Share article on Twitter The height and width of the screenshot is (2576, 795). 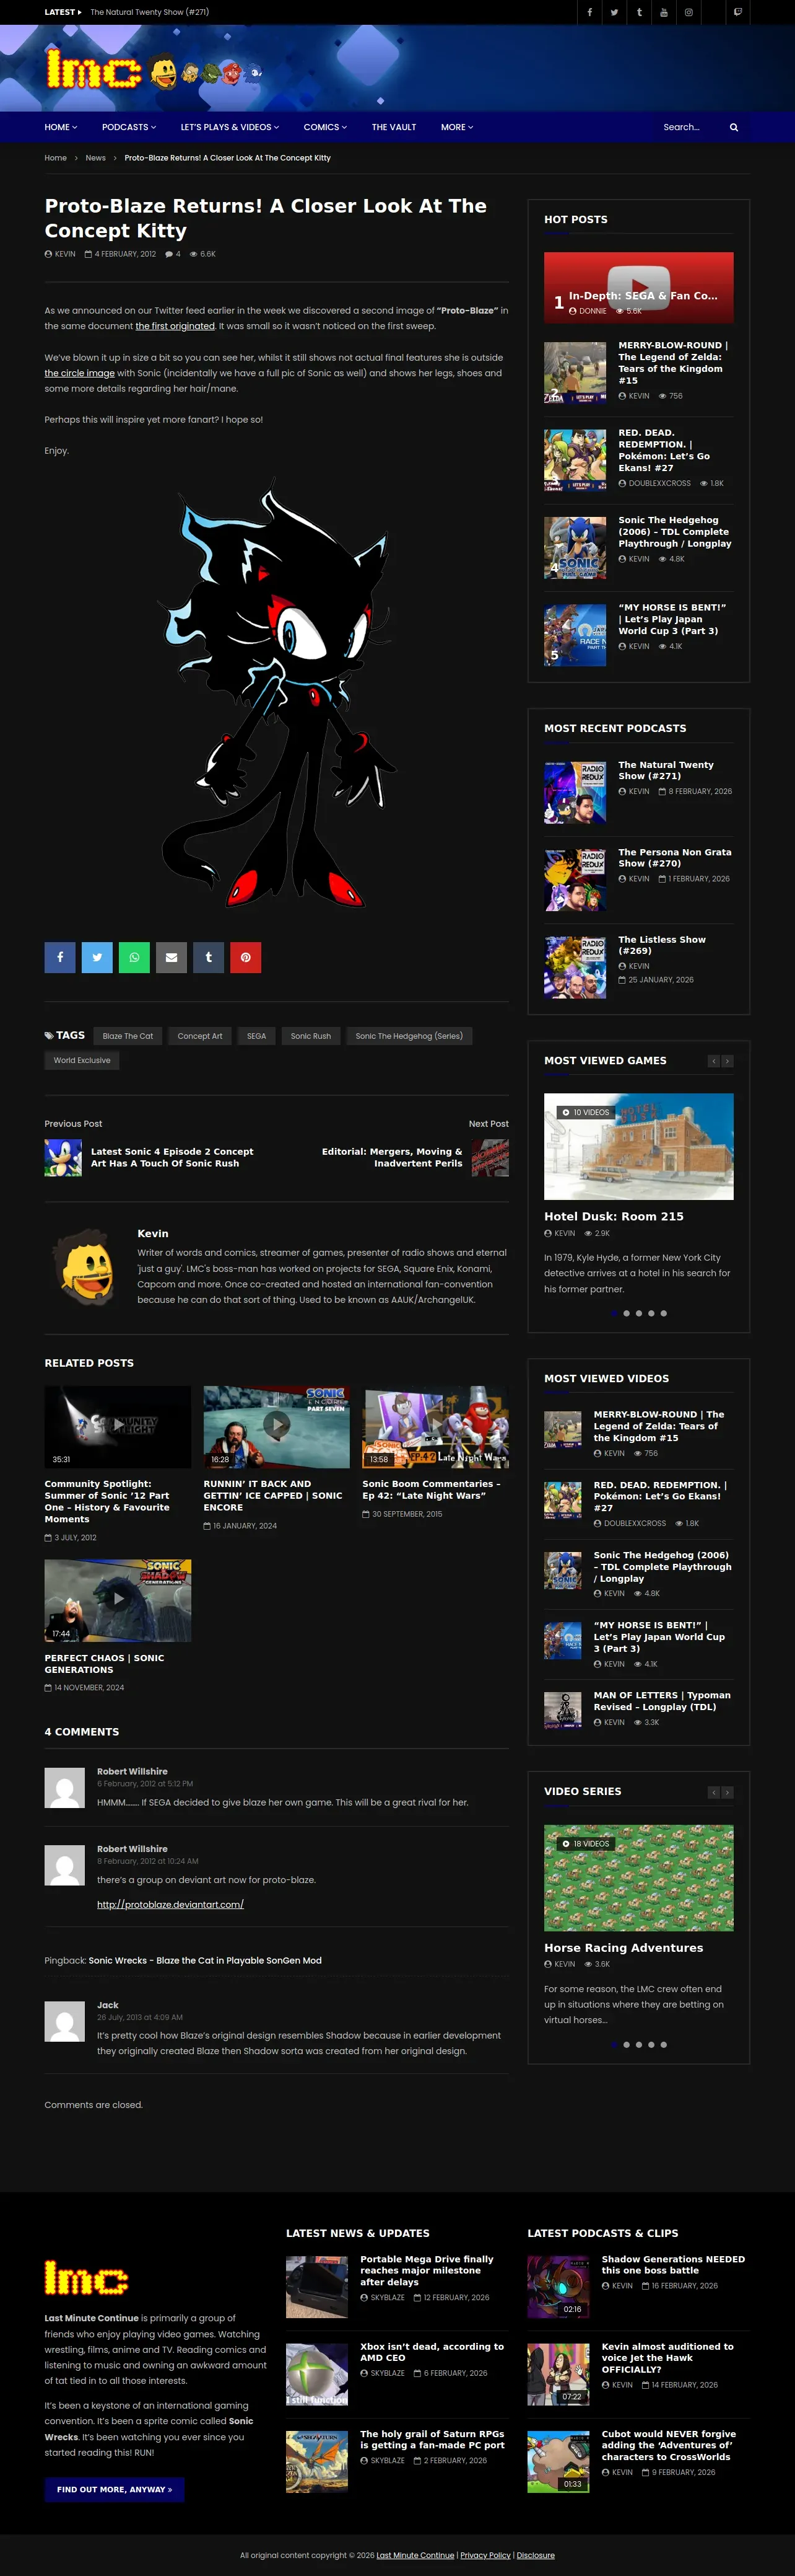click(x=97, y=957)
